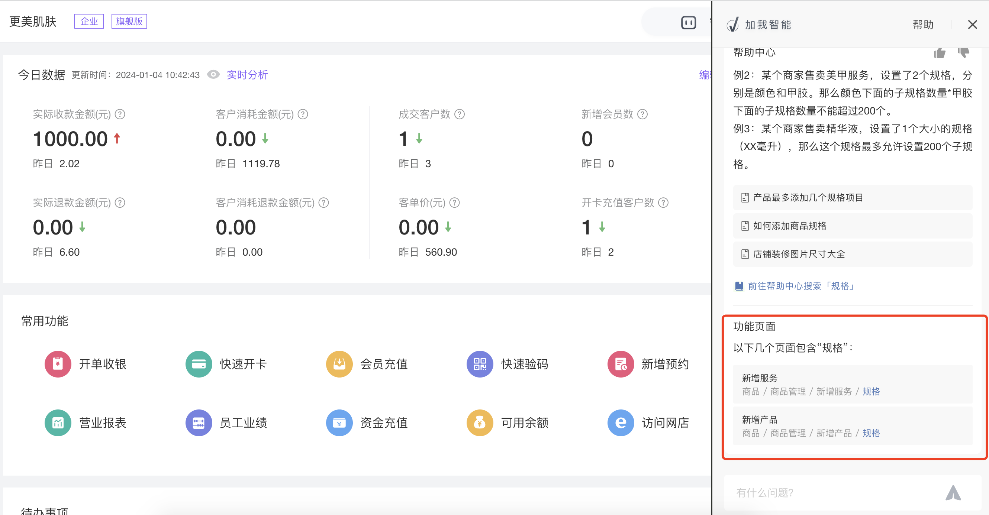Show help for 客单价 question mark
This screenshot has width=989, height=515.
(x=455, y=202)
